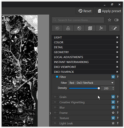Image resolution: width=124 pixels, height=128 pixels.
Task: Collapse the right panel with the side arrow
Action: 51,113
